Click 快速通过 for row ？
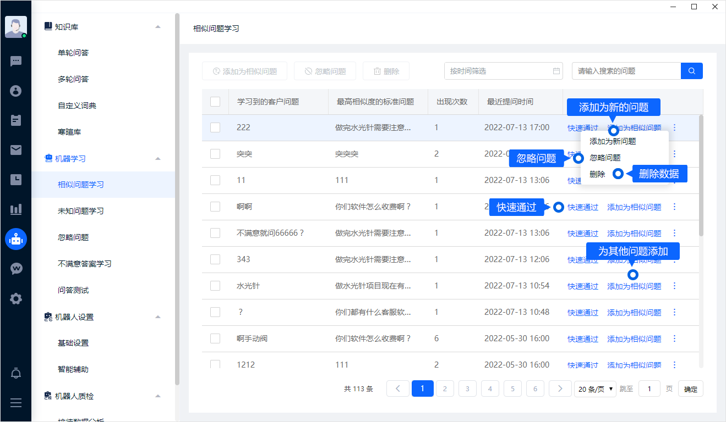The height and width of the screenshot is (422, 726). point(583,313)
